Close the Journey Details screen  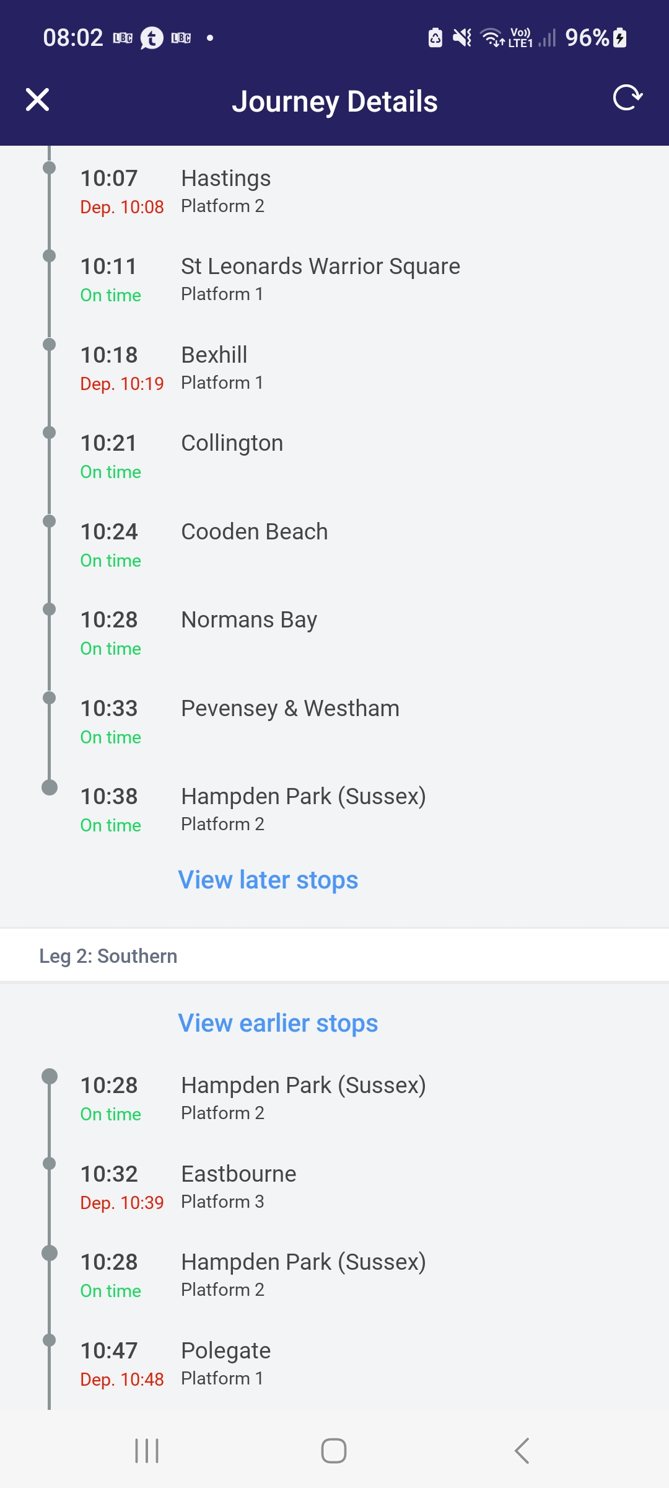(x=37, y=100)
